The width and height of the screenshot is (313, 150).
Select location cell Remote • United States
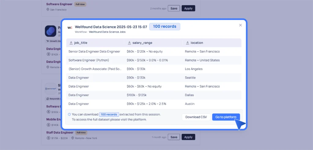[202, 60]
